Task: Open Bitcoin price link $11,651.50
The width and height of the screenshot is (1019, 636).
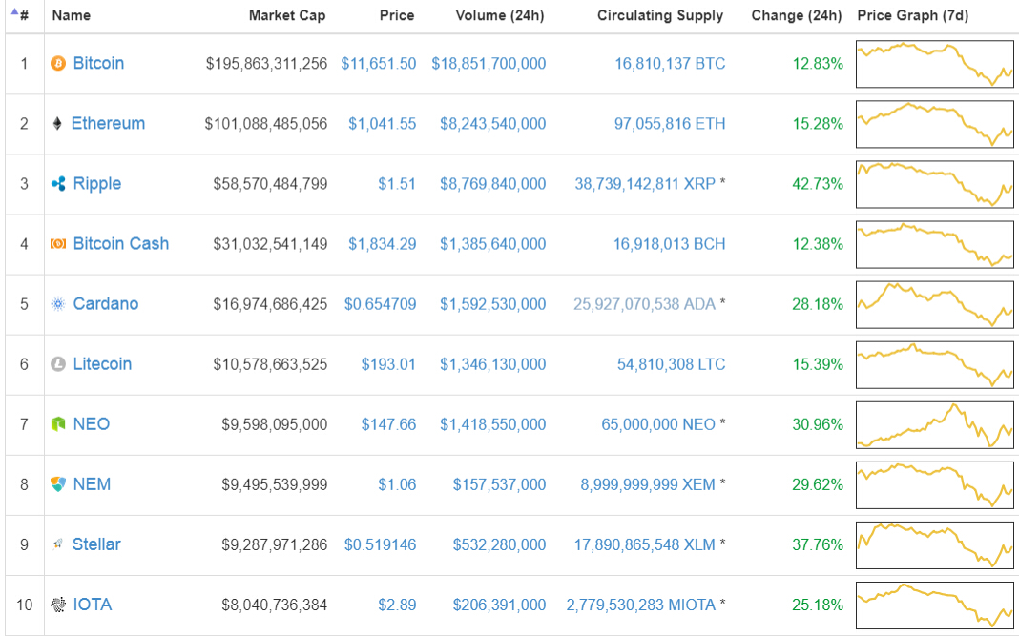Action: pyautogui.click(x=378, y=64)
